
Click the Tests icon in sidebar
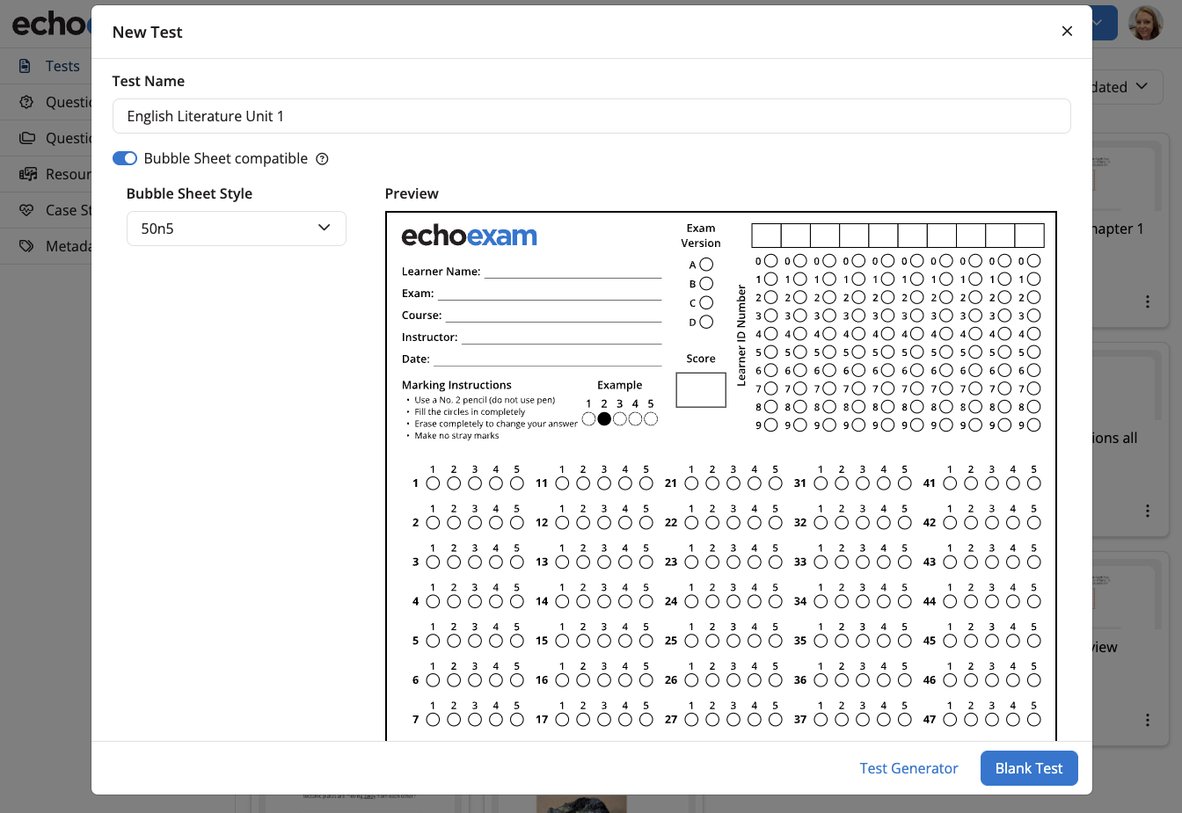pos(26,66)
